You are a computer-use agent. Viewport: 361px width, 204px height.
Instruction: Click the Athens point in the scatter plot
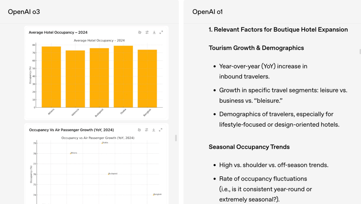[x=71, y=153]
